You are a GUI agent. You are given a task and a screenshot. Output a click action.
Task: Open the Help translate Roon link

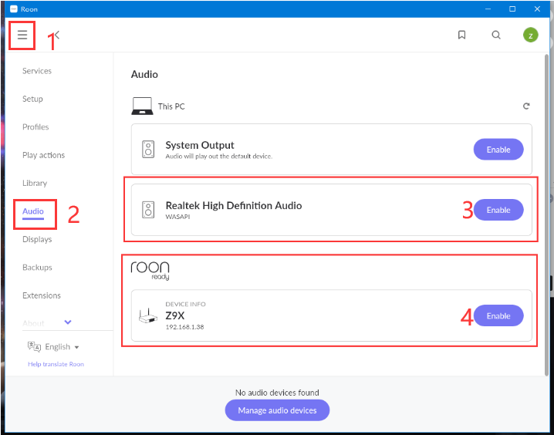pos(56,364)
